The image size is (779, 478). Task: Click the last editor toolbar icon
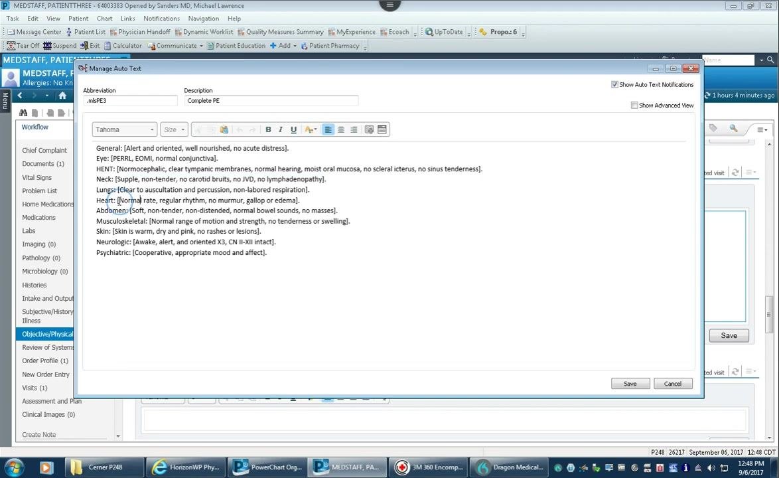[x=382, y=129]
